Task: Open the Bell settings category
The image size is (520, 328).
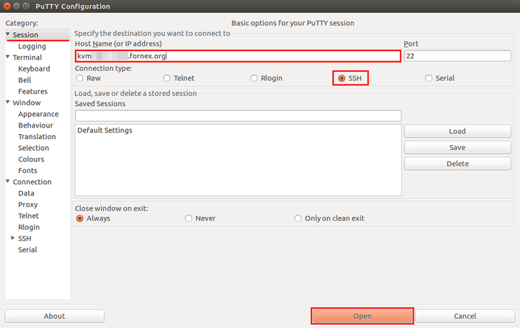Action: (x=25, y=80)
